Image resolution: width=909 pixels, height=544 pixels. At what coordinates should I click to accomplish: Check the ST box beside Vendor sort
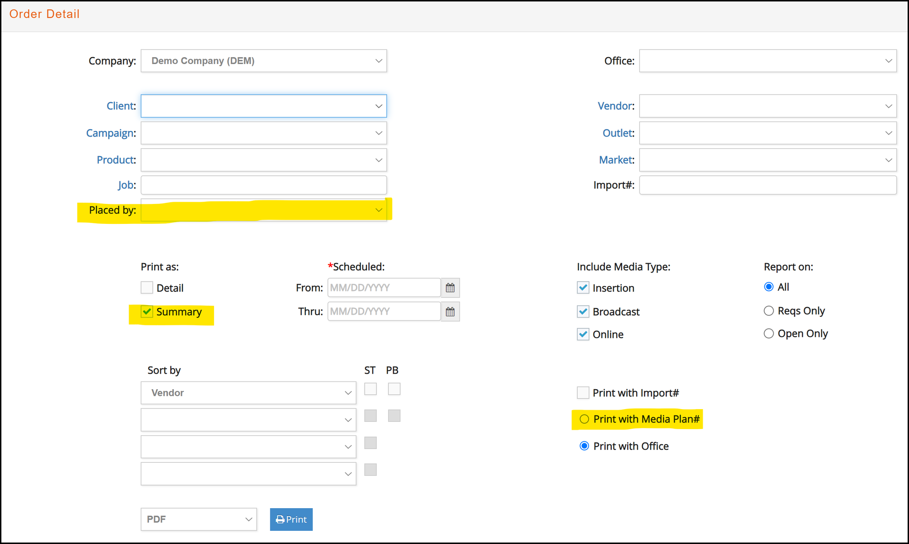370,389
